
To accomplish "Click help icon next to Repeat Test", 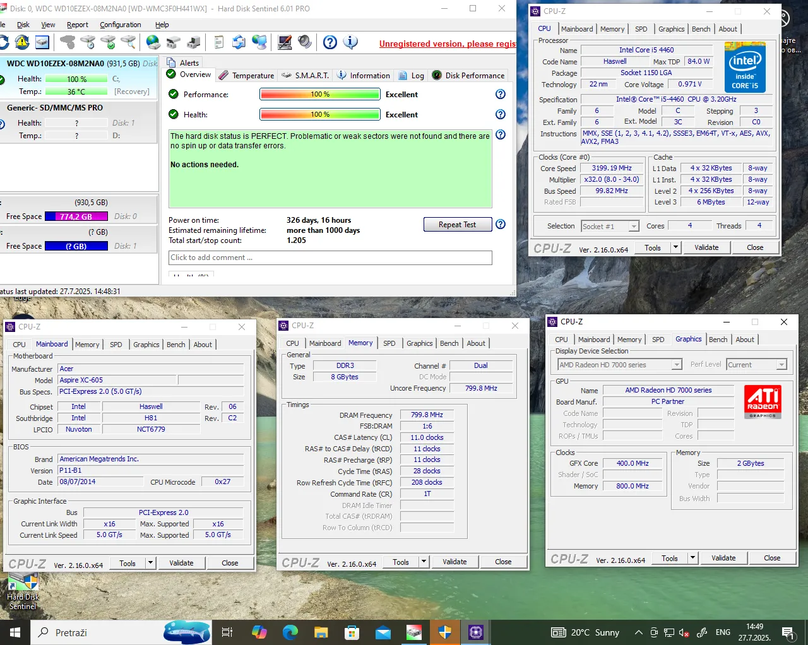I will (501, 224).
